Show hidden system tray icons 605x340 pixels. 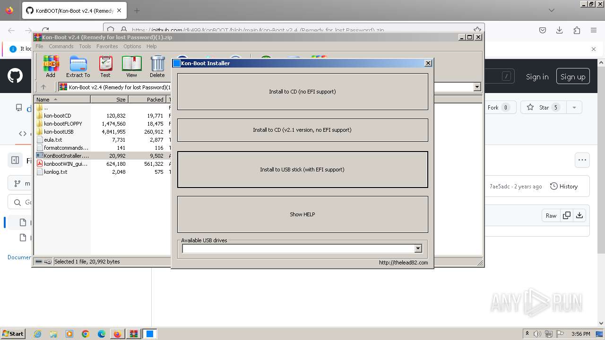(527, 334)
